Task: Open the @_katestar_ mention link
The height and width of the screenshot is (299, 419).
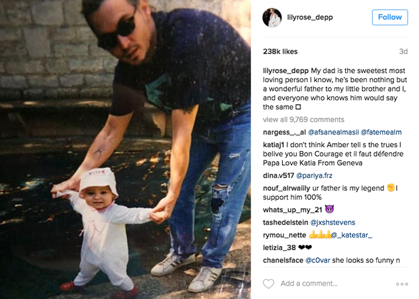Action: tap(352, 235)
